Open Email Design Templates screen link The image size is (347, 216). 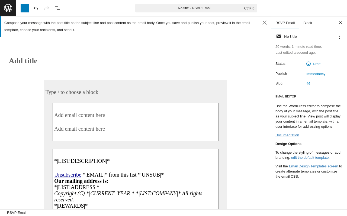coord(313,166)
